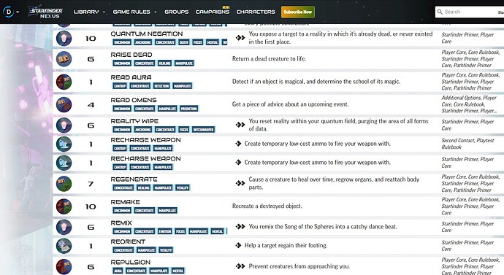Select the Quantum Negation spell icon
Viewport: 504px width, 275px height.
(64, 38)
